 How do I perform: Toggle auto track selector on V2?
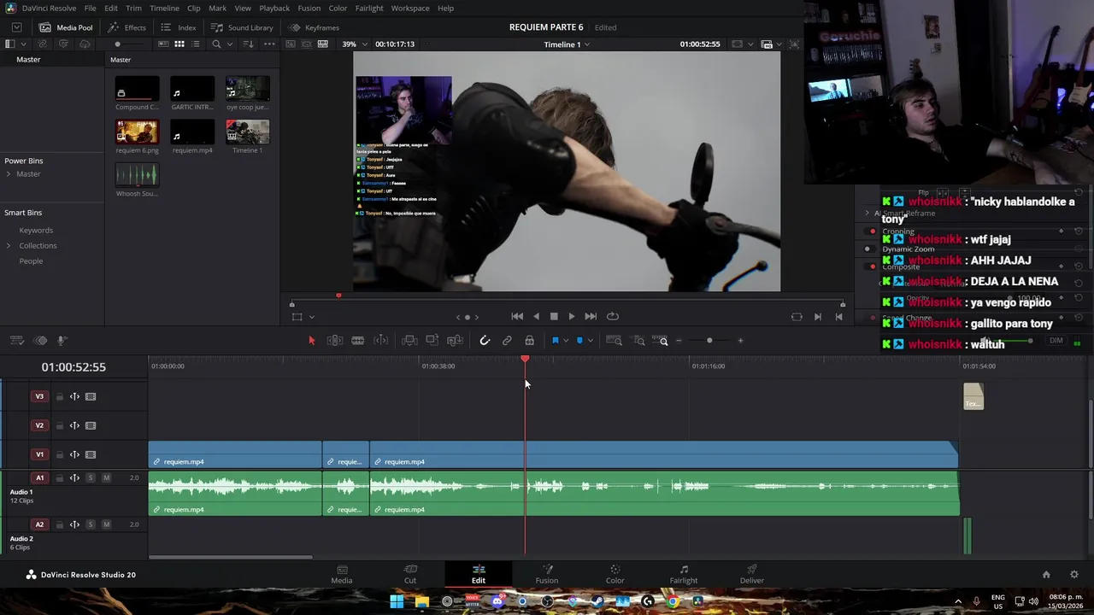pos(74,425)
